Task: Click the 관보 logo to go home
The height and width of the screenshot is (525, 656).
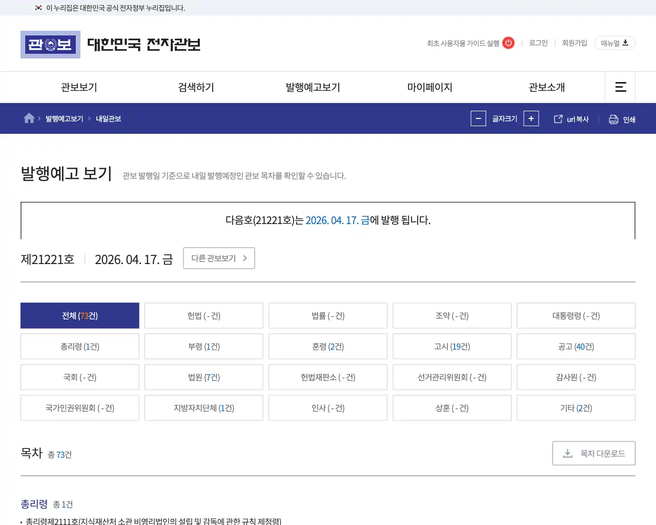Action: pyautogui.click(x=50, y=45)
